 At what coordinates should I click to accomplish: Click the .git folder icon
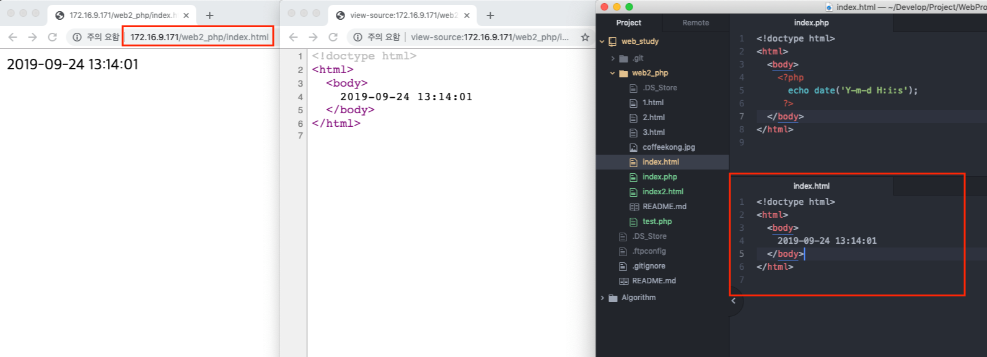(623, 58)
